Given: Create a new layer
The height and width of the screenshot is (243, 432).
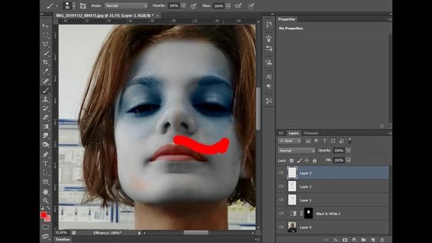Looking at the screenshot, I should pos(373,240).
